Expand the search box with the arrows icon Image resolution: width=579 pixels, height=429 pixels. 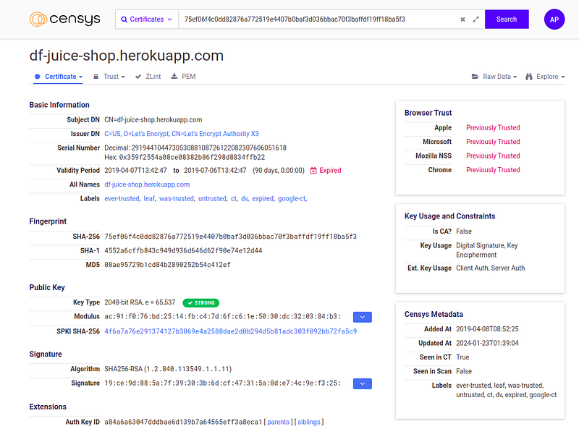(476, 20)
